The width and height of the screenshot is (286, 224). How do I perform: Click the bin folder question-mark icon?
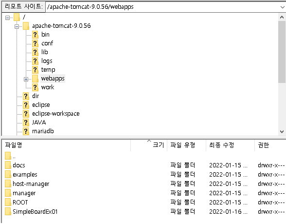coord(35,35)
